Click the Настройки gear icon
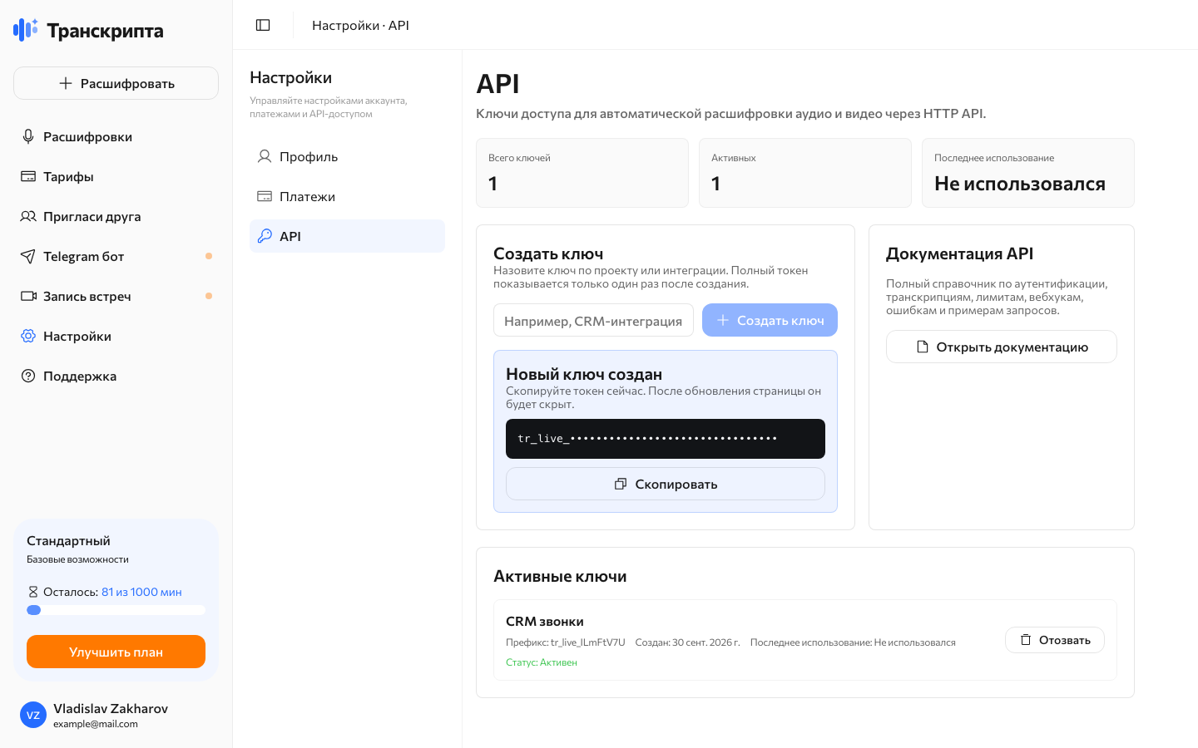Screen dimensions: 1198x748 (x=28, y=336)
